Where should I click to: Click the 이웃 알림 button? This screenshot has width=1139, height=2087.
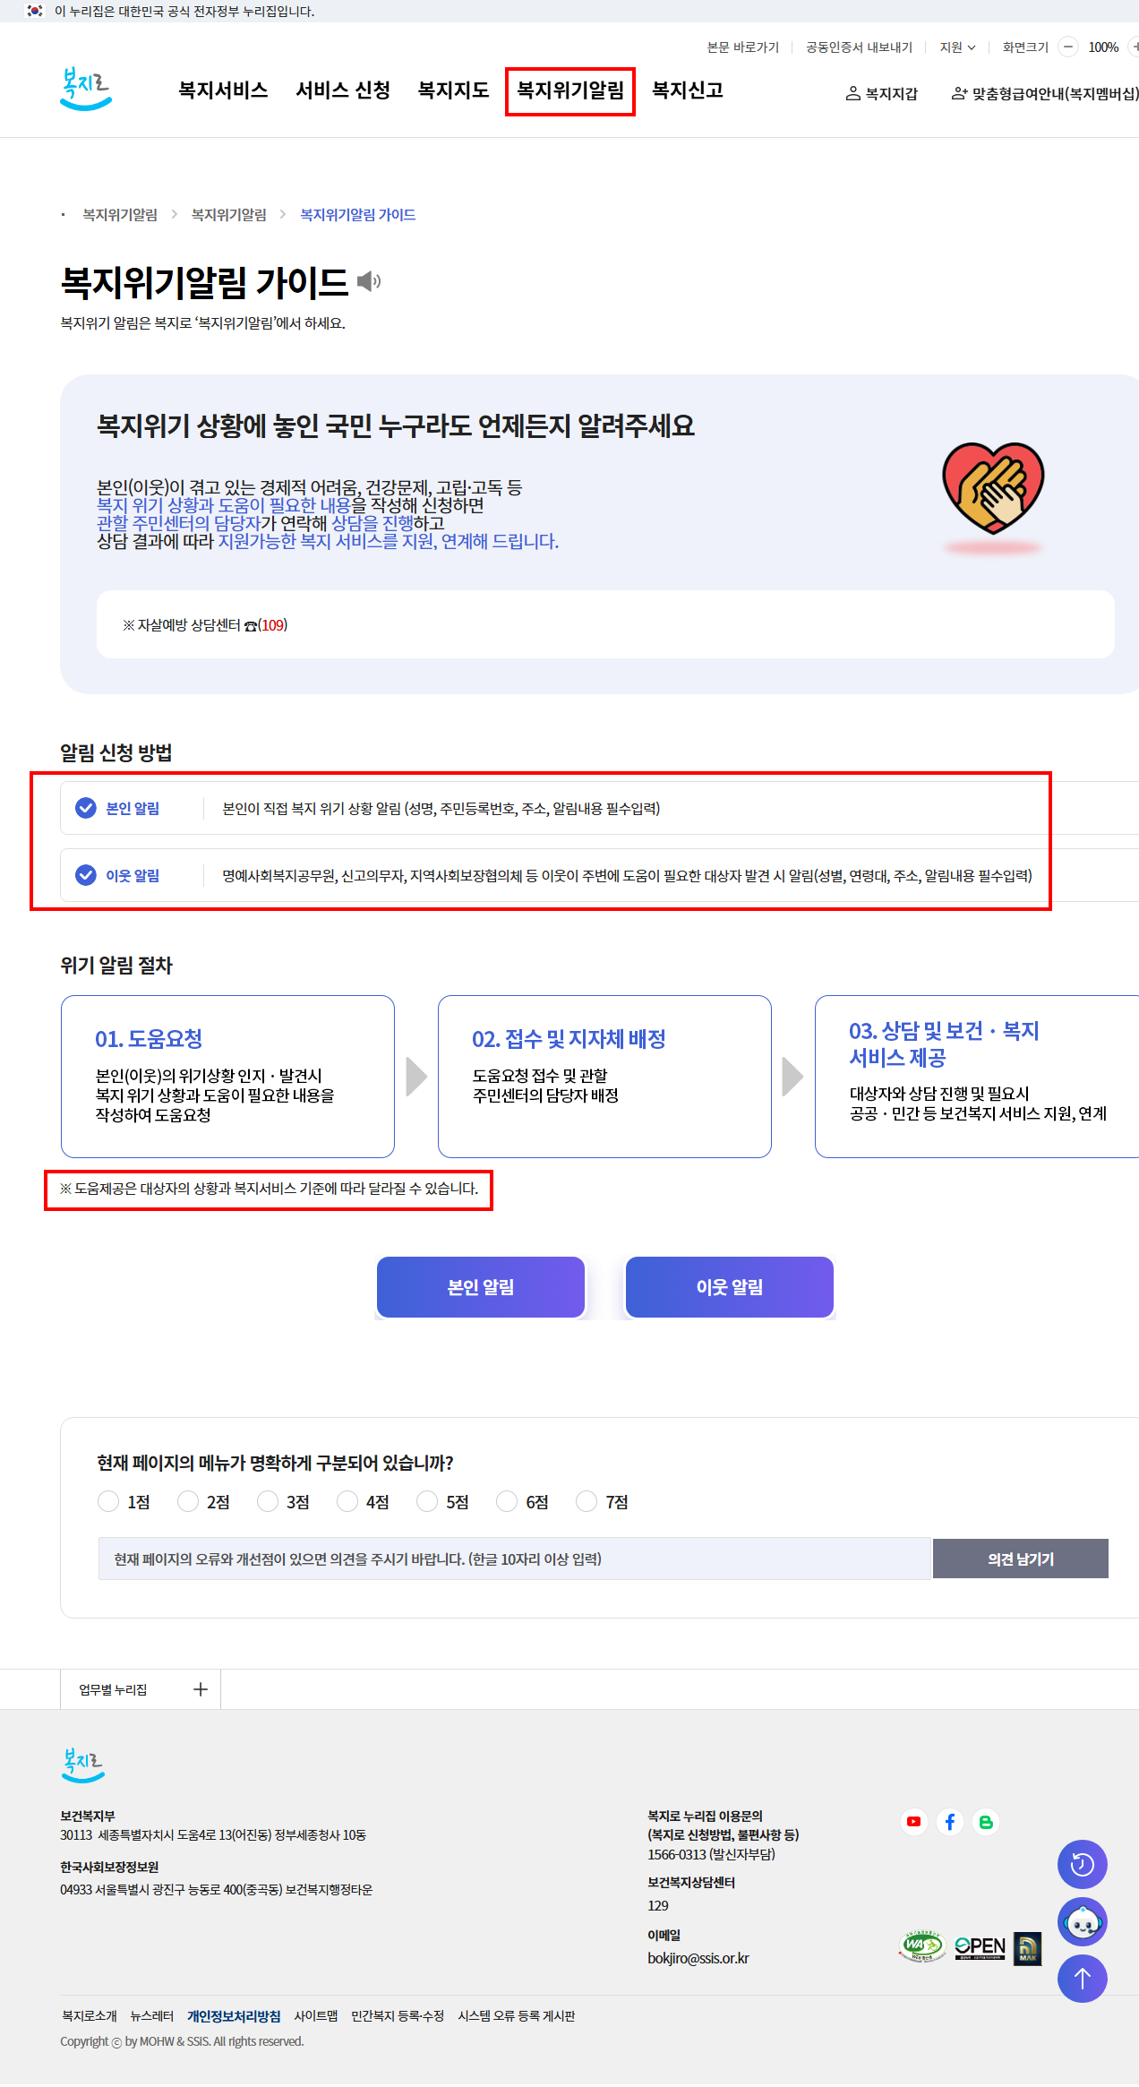click(x=730, y=1287)
